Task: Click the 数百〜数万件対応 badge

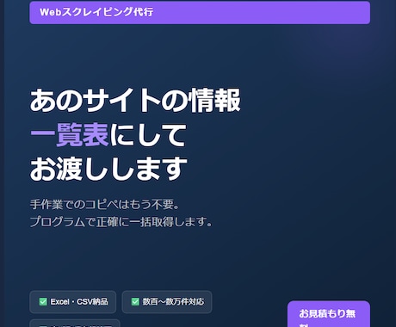Action: pyautogui.click(x=167, y=302)
